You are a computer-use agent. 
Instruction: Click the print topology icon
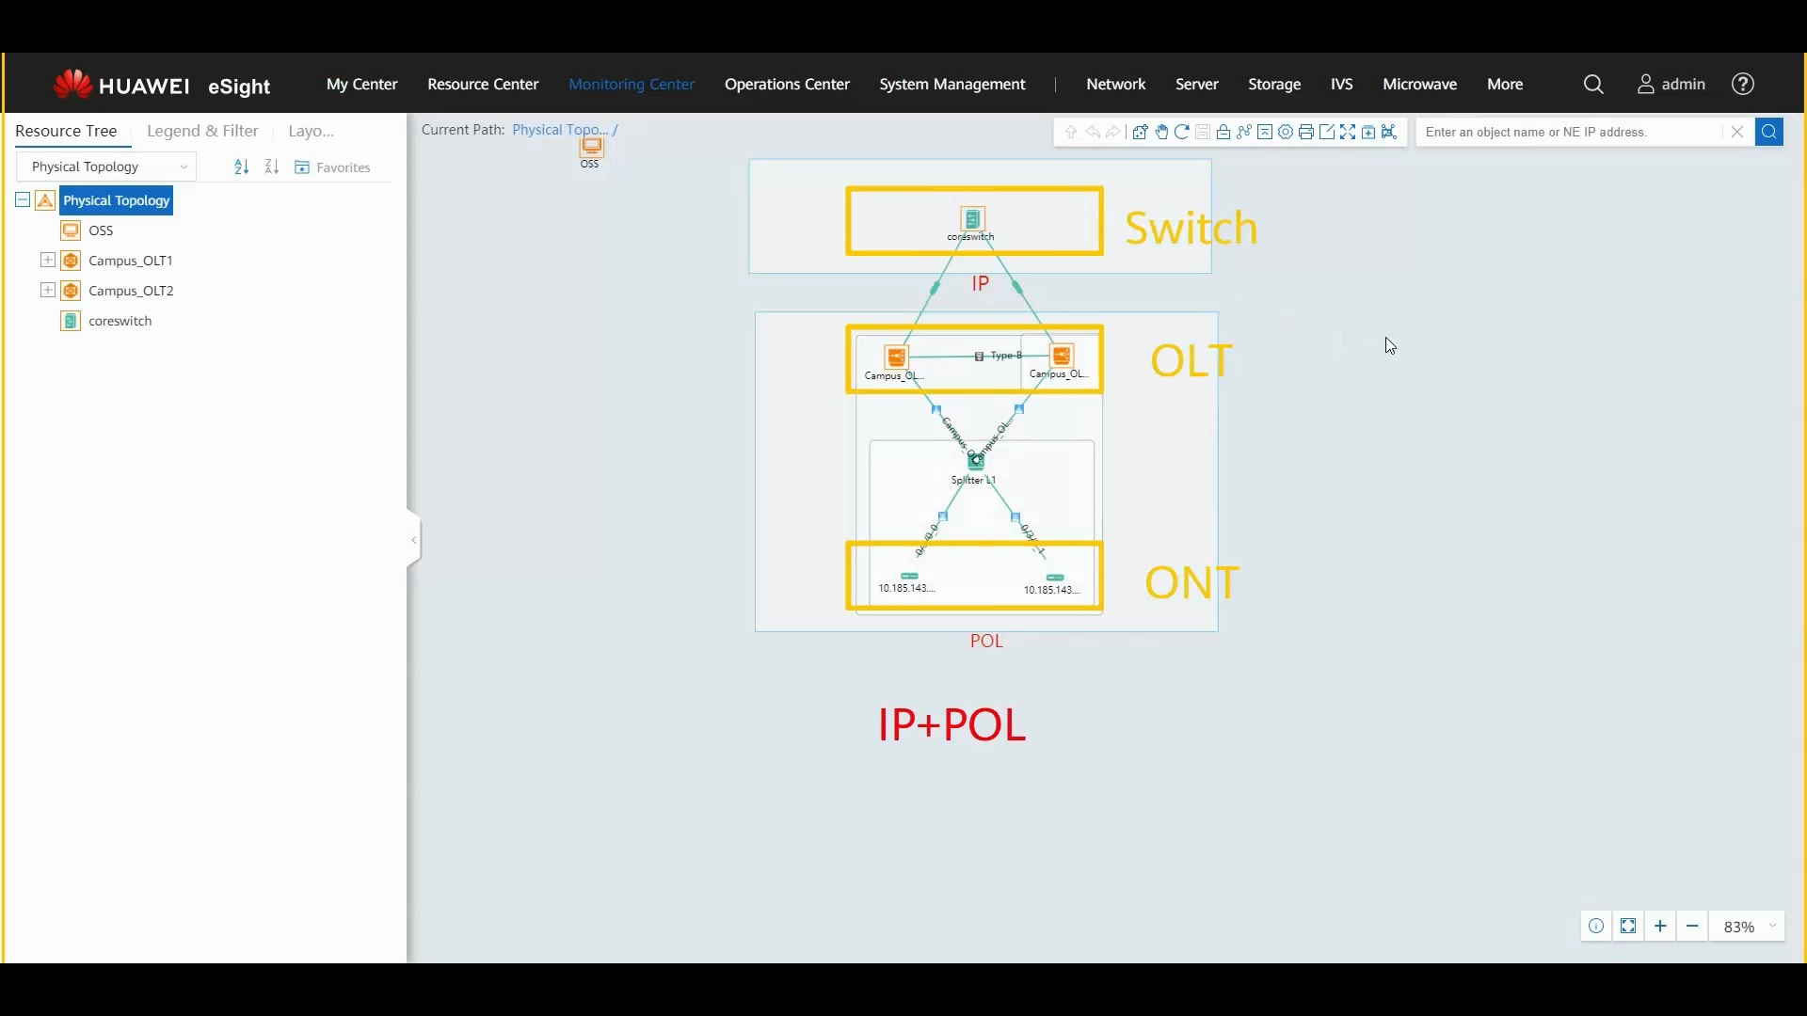(1306, 133)
